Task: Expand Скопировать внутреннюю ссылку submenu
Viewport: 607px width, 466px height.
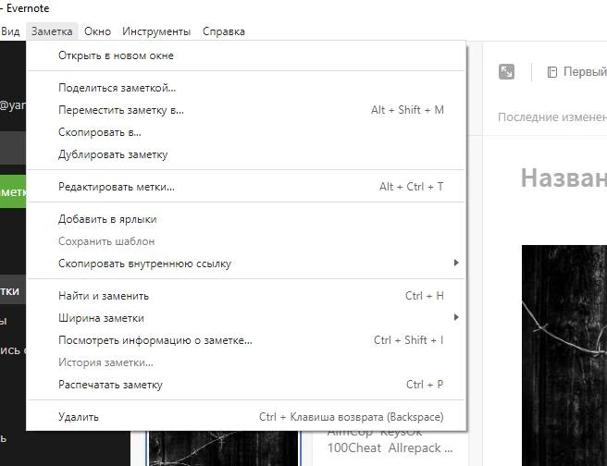Action: 246,264
